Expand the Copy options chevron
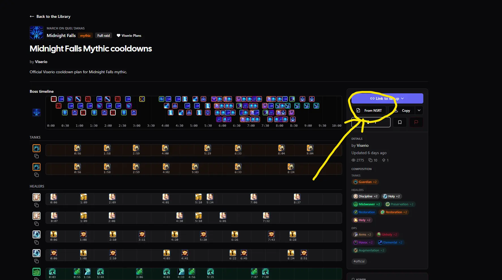The width and height of the screenshot is (502, 280). 419,110
